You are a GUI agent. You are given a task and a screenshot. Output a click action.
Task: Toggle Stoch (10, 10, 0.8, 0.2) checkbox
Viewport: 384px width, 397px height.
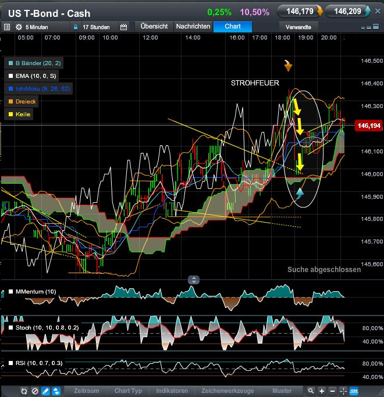(10, 328)
